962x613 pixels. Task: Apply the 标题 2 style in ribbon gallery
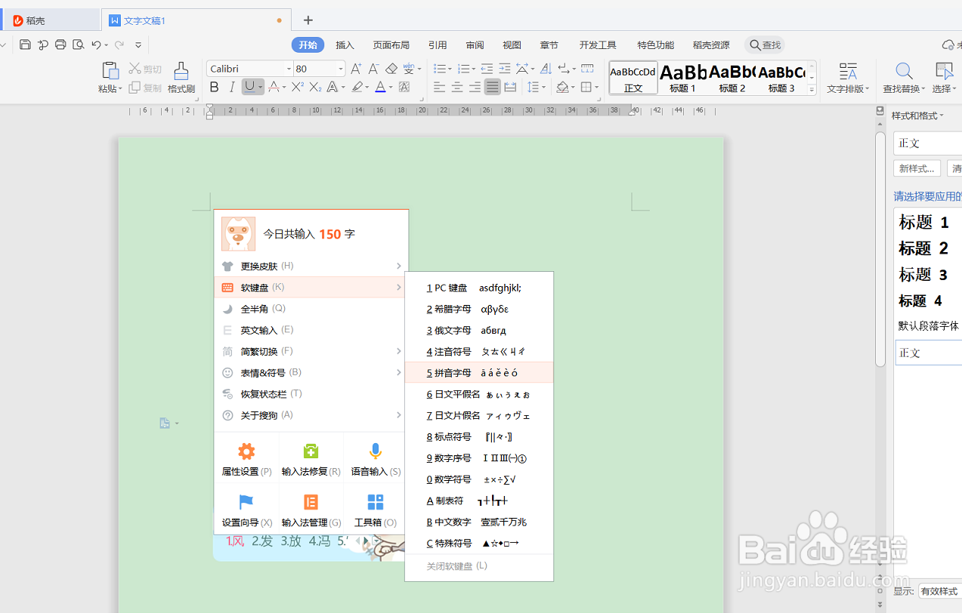[732, 78]
